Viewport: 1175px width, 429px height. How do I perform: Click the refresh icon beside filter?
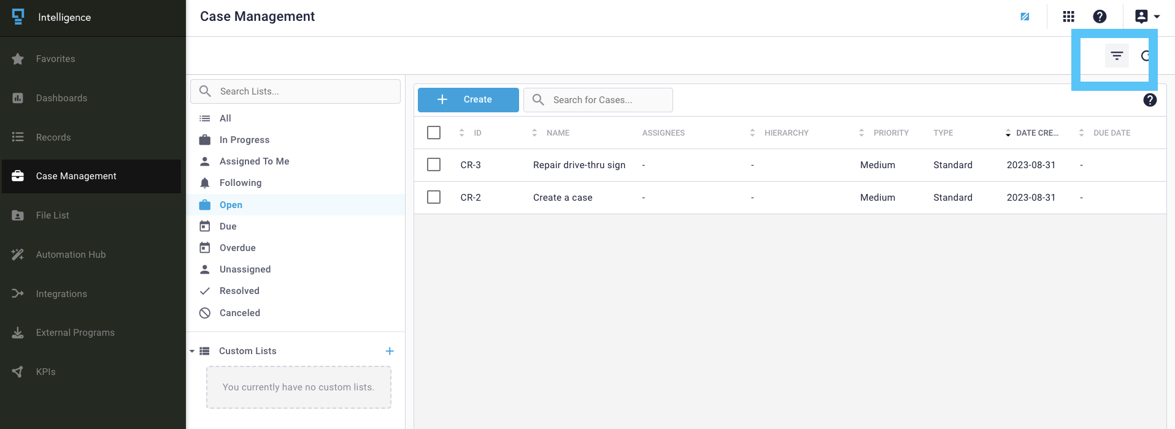click(1146, 56)
